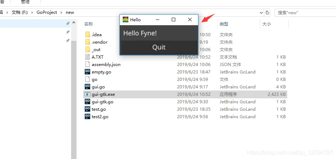Click the date 2019/6/24 9:30
This screenshot has width=336, height=159.
click(x=192, y=102)
